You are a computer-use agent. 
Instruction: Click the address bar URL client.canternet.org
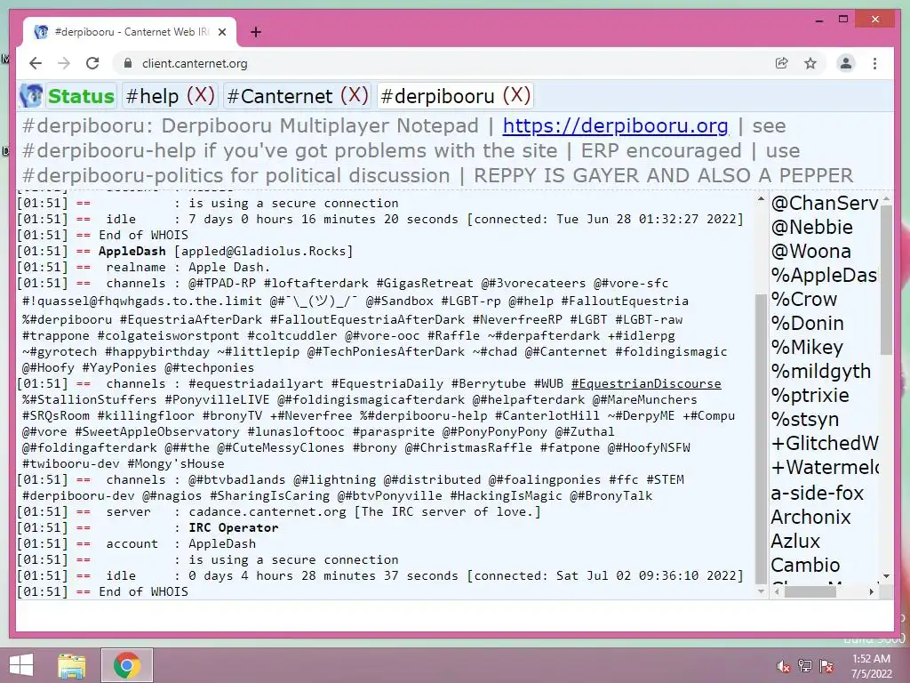(195, 64)
